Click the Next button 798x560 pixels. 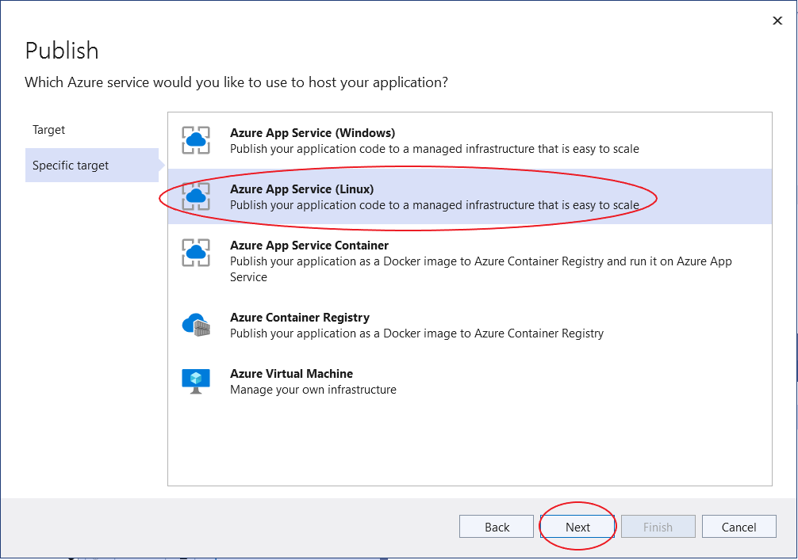point(577,527)
